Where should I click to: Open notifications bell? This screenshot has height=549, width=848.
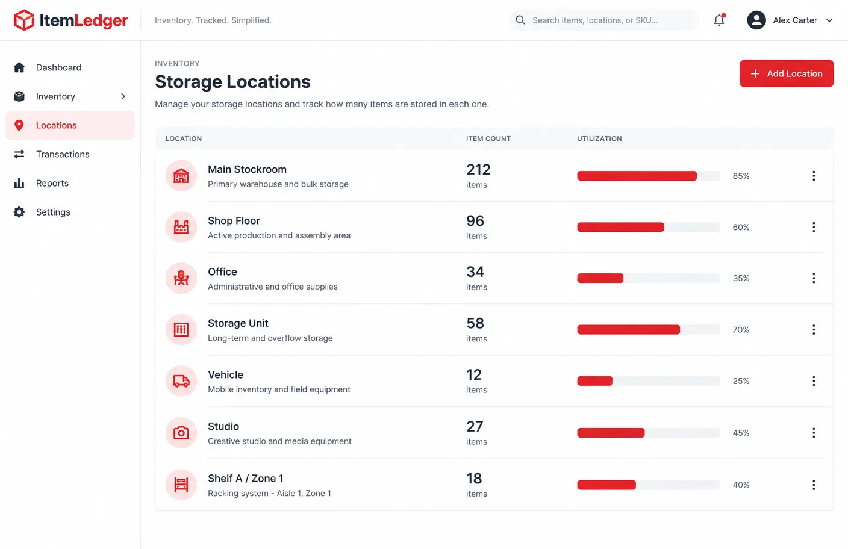point(719,20)
